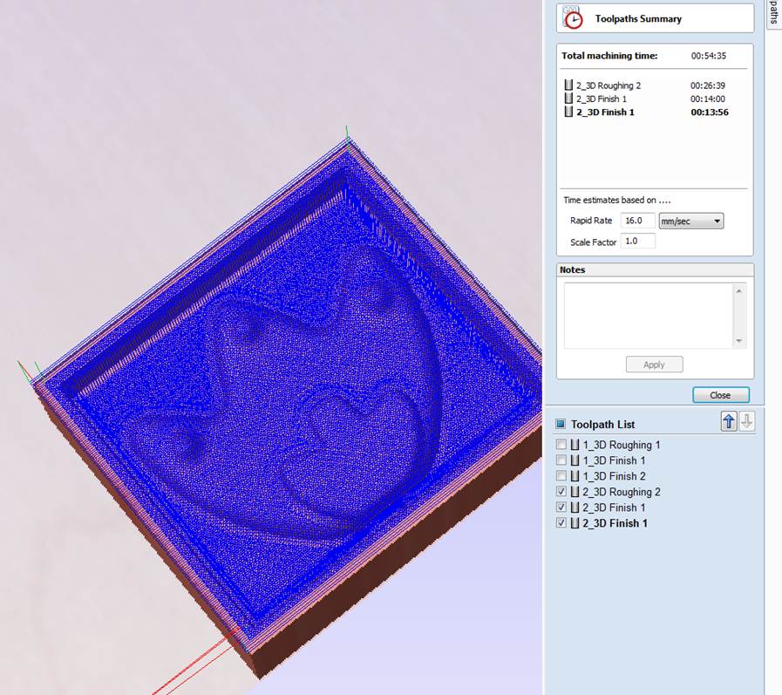Move toolpath down with grey arrow
Image resolution: width=782 pixels, height=695 pixels.
(x=746, y=421)
